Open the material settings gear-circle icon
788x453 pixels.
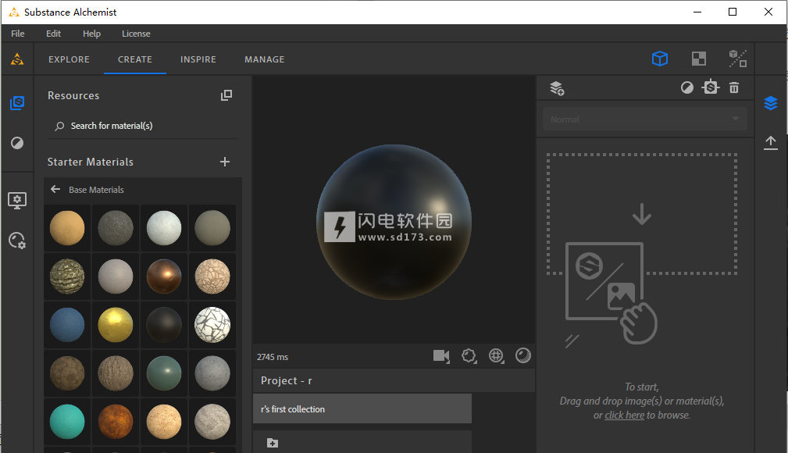point(17,241)
